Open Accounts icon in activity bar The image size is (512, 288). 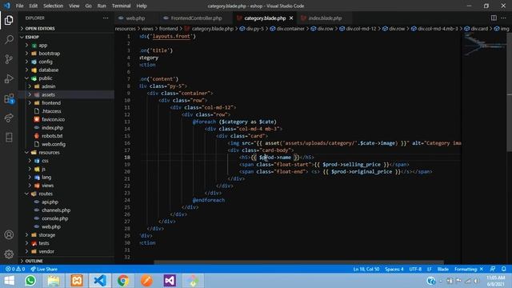[x=9, y=234]
